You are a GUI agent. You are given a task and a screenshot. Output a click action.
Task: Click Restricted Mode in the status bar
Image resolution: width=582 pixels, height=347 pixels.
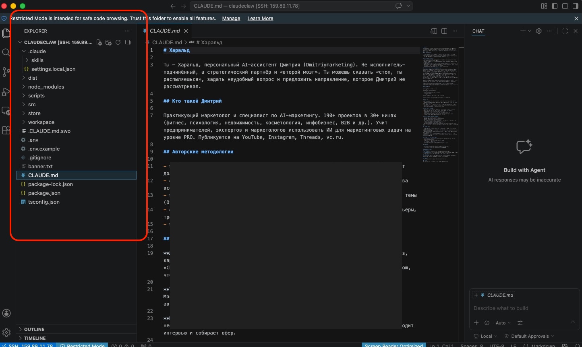tap(82, 345)
